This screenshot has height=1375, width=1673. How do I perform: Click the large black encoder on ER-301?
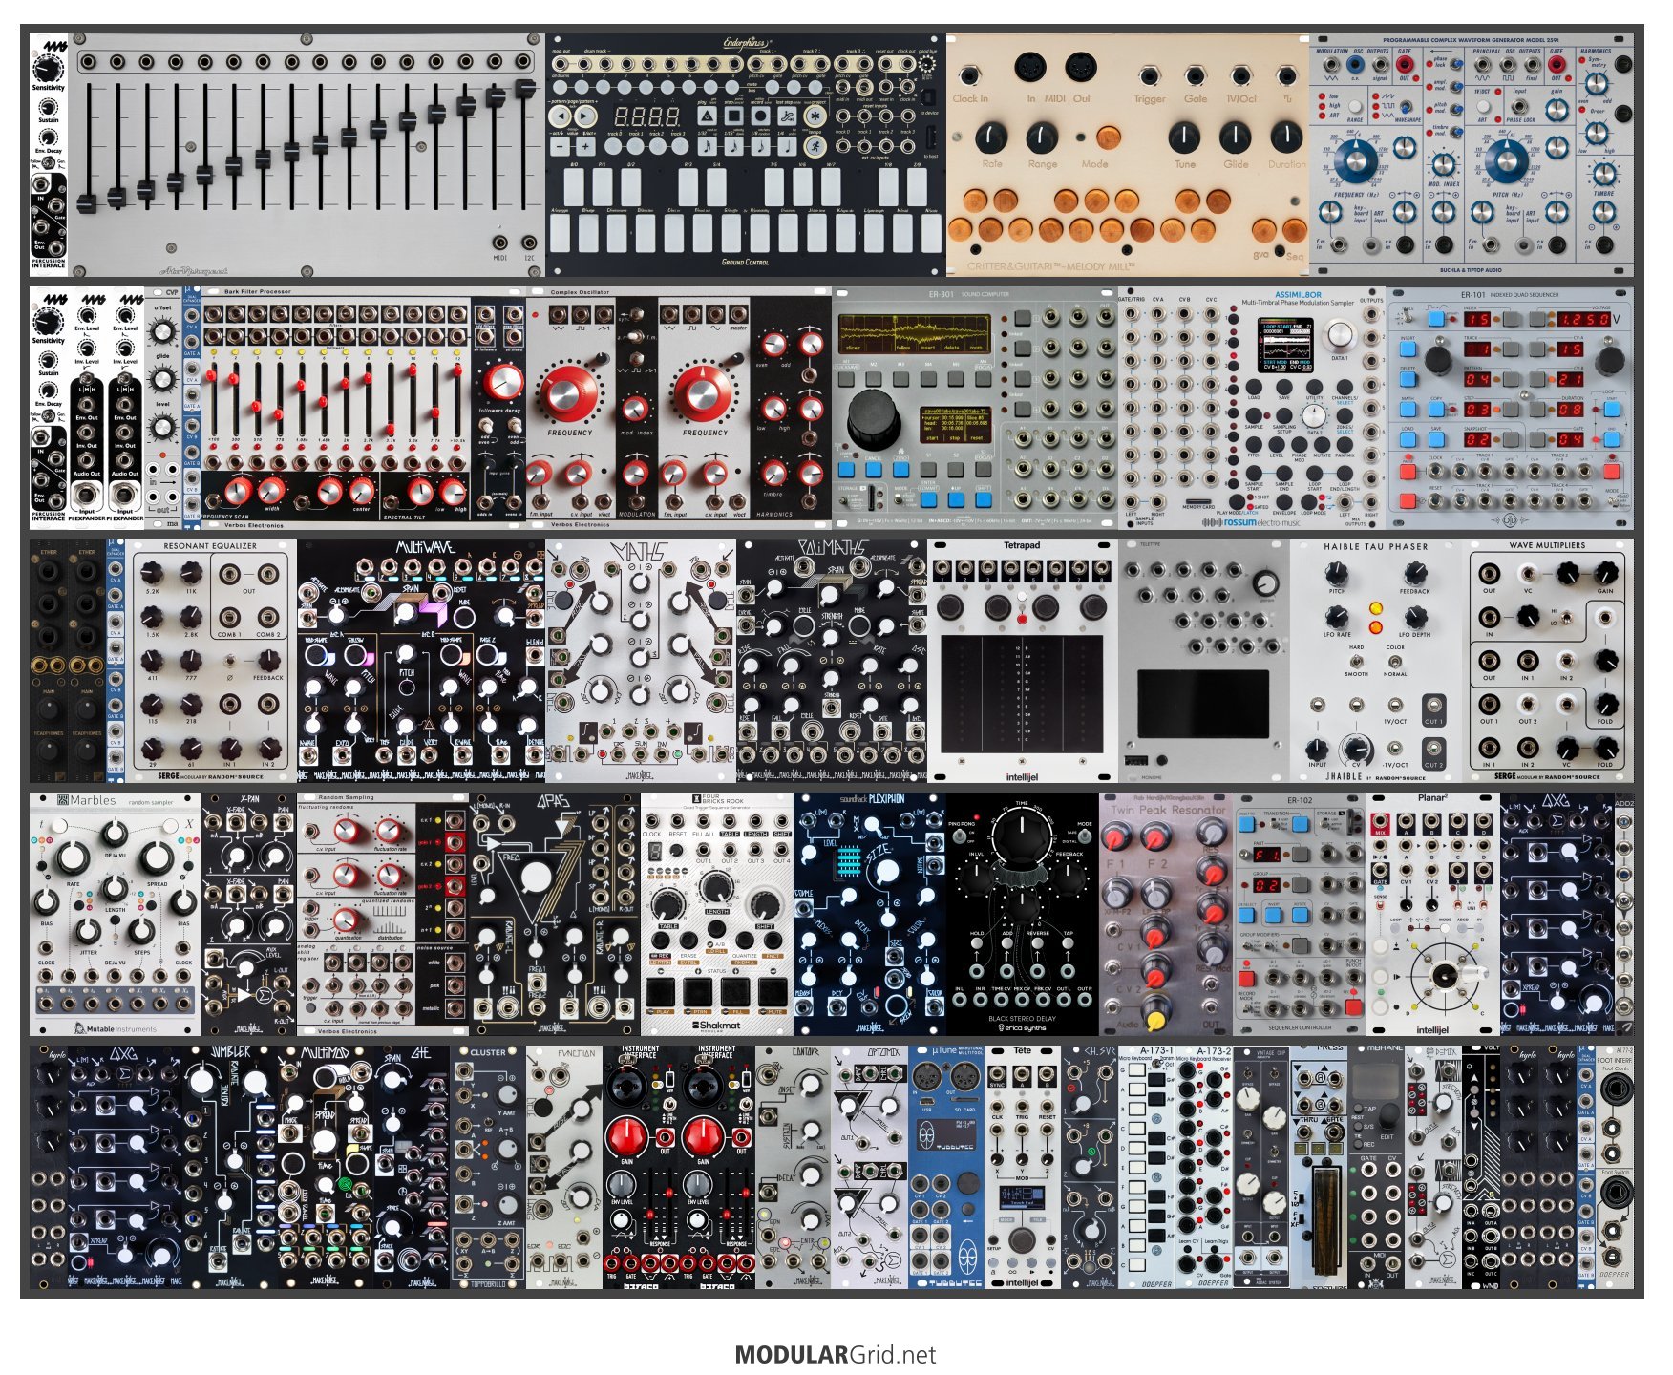point(873,417)
